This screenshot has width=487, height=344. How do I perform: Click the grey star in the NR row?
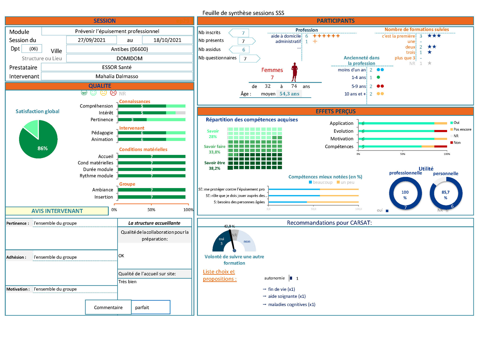click(430, 63)
